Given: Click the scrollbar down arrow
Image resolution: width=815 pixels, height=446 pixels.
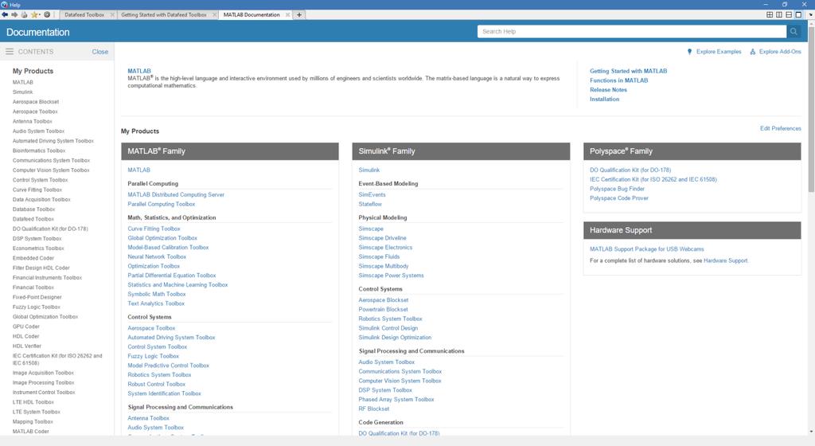Looking at the screenshot, I should click(x=811, y=432).
